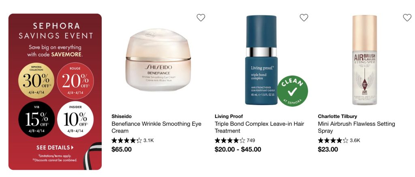
Task: Open Triple Bond Complex Leave-in Hair Treatment
Action: tap(259, 127)
